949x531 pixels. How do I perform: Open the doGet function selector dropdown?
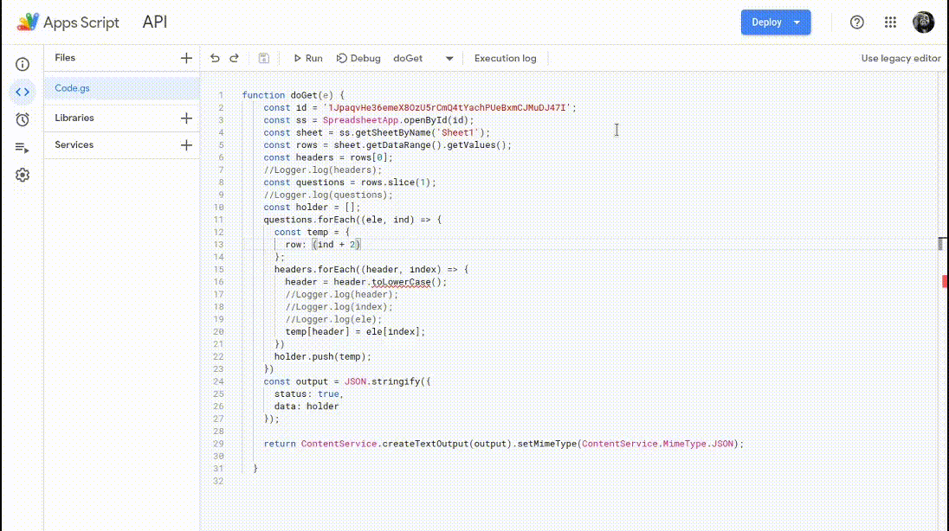coord(449,58)
